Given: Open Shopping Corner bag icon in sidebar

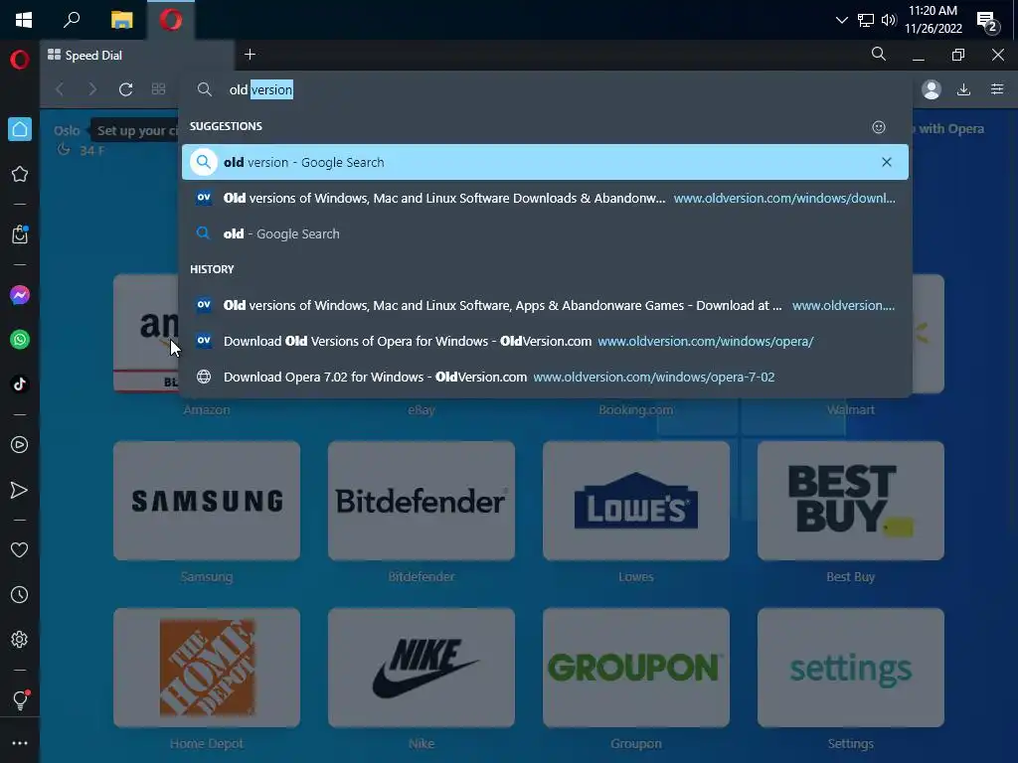Looking at the screenshot, I should tap(20, 234).
